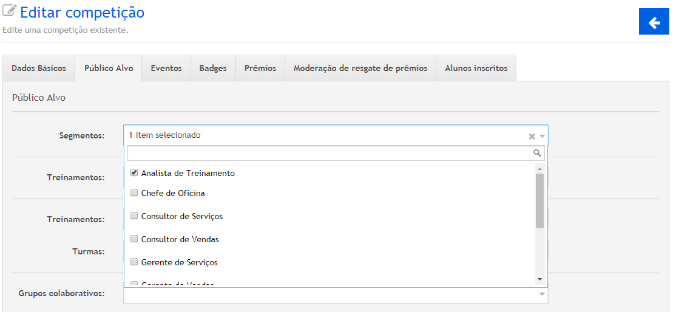Collapse the Segmentos dropdown arrow
Screen dimensions: 676x312
pos(542,137)
